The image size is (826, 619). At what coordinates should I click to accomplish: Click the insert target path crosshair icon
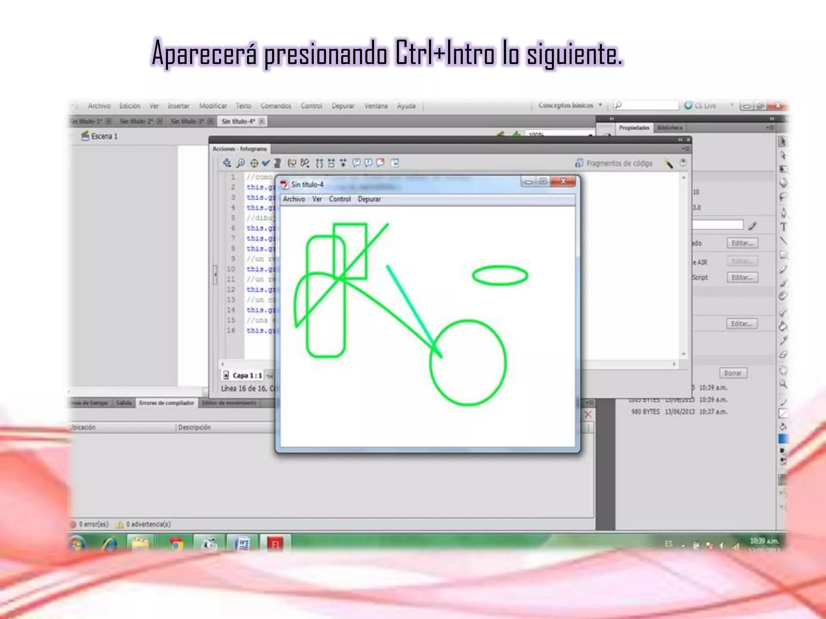254,163
